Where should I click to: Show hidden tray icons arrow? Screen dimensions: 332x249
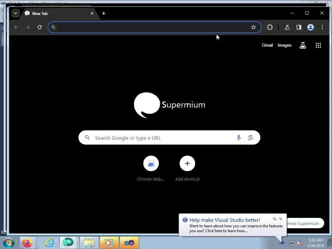click(274, 243)
